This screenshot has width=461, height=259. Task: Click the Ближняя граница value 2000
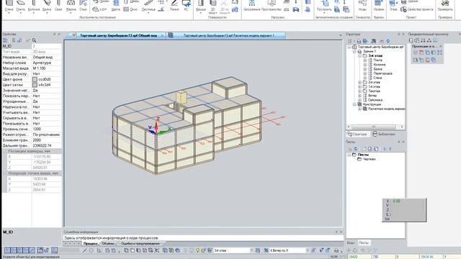pos(46,140)
